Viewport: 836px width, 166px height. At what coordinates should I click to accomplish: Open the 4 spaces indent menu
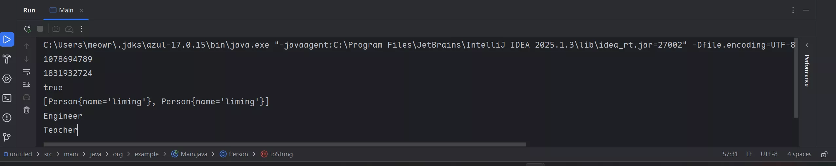tap(799, 154)
